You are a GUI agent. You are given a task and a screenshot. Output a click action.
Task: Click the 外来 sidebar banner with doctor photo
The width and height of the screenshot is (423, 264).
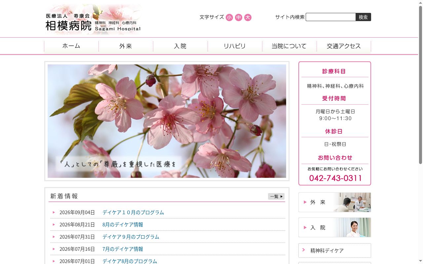(335, 202)
